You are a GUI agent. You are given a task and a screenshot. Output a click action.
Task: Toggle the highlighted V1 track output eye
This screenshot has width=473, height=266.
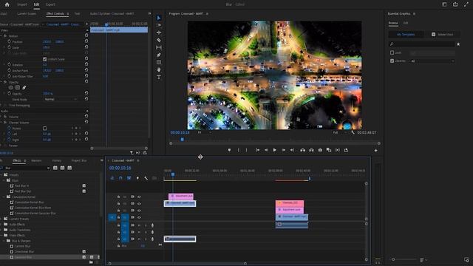(x=139, y=217)
